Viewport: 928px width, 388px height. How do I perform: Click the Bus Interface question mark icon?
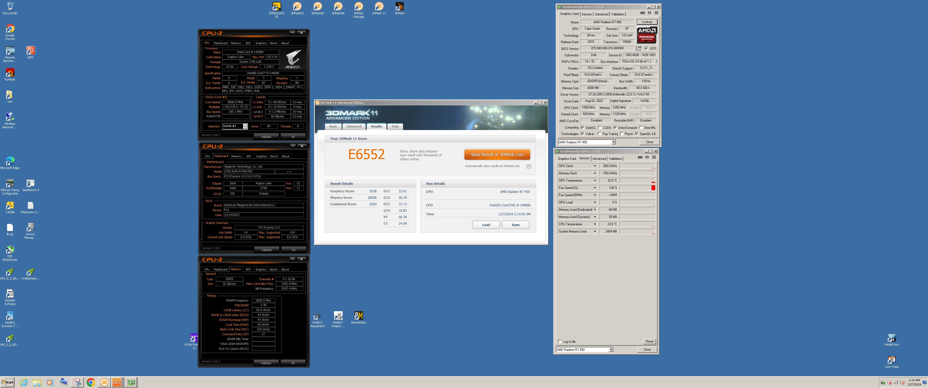click(x=656, y=61)
